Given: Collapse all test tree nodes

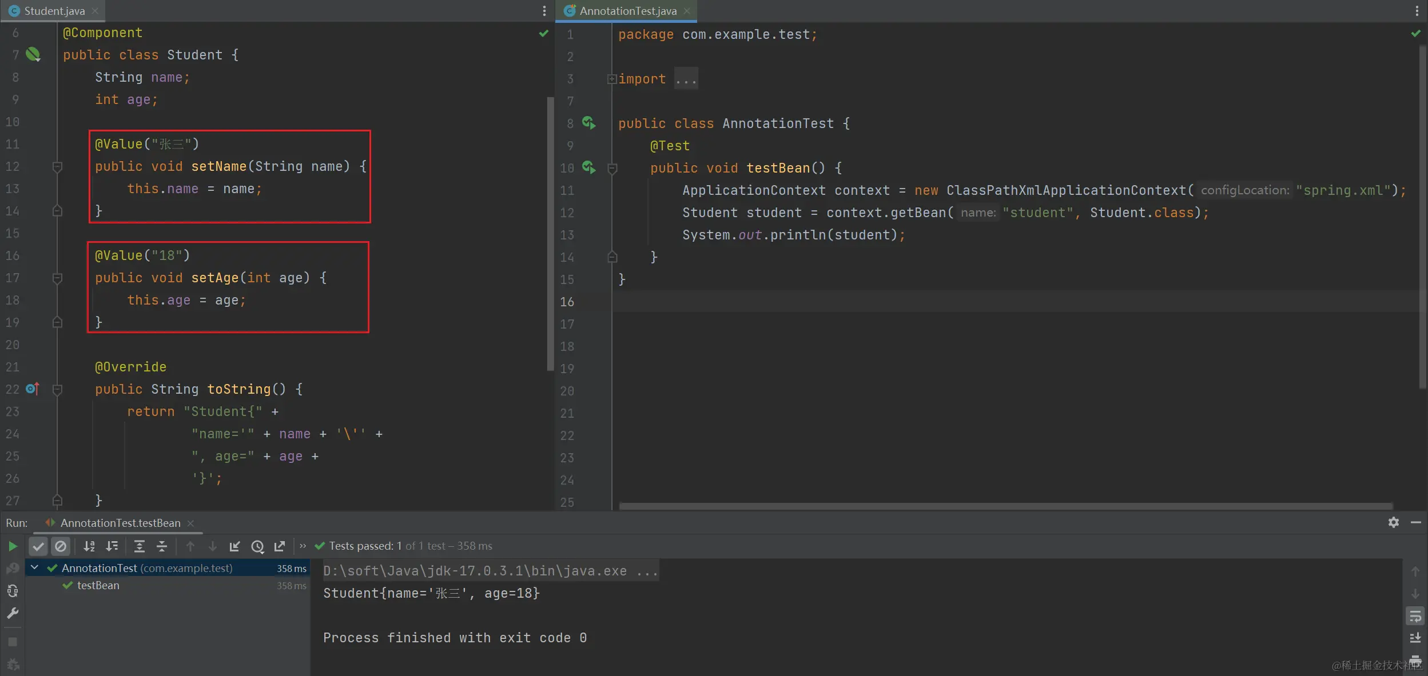Looking at the screenshot, I should [162, 546].
